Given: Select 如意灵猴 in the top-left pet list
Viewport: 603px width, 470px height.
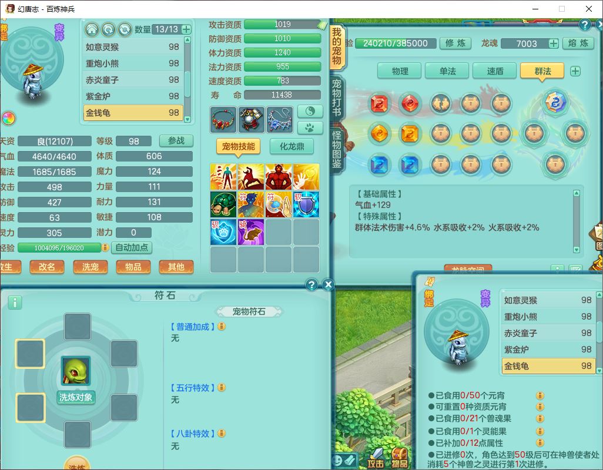Looking at the screenshot, I should point(133,47).
